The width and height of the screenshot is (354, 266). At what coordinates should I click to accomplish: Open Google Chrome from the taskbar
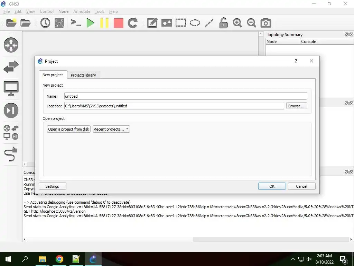(x=59, y=259)
